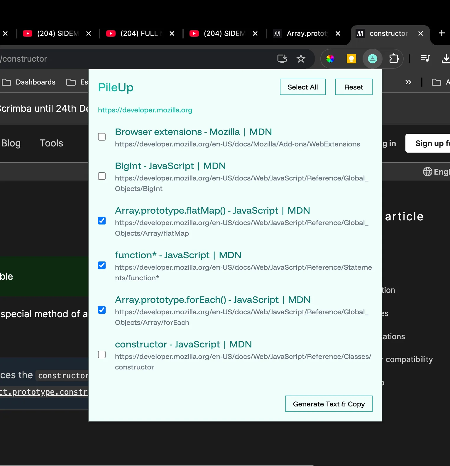The image size is (450, 466).
Task: Click the globe language icon
Action: click(427, 172)
